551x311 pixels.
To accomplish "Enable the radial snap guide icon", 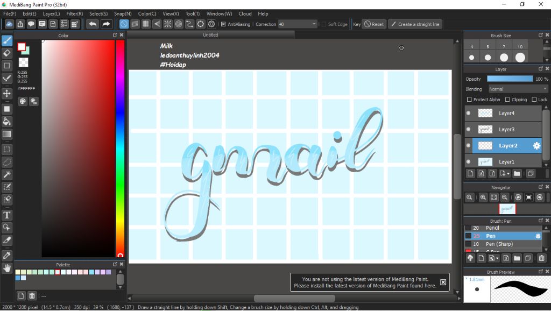I will click(x=168, y=24).
